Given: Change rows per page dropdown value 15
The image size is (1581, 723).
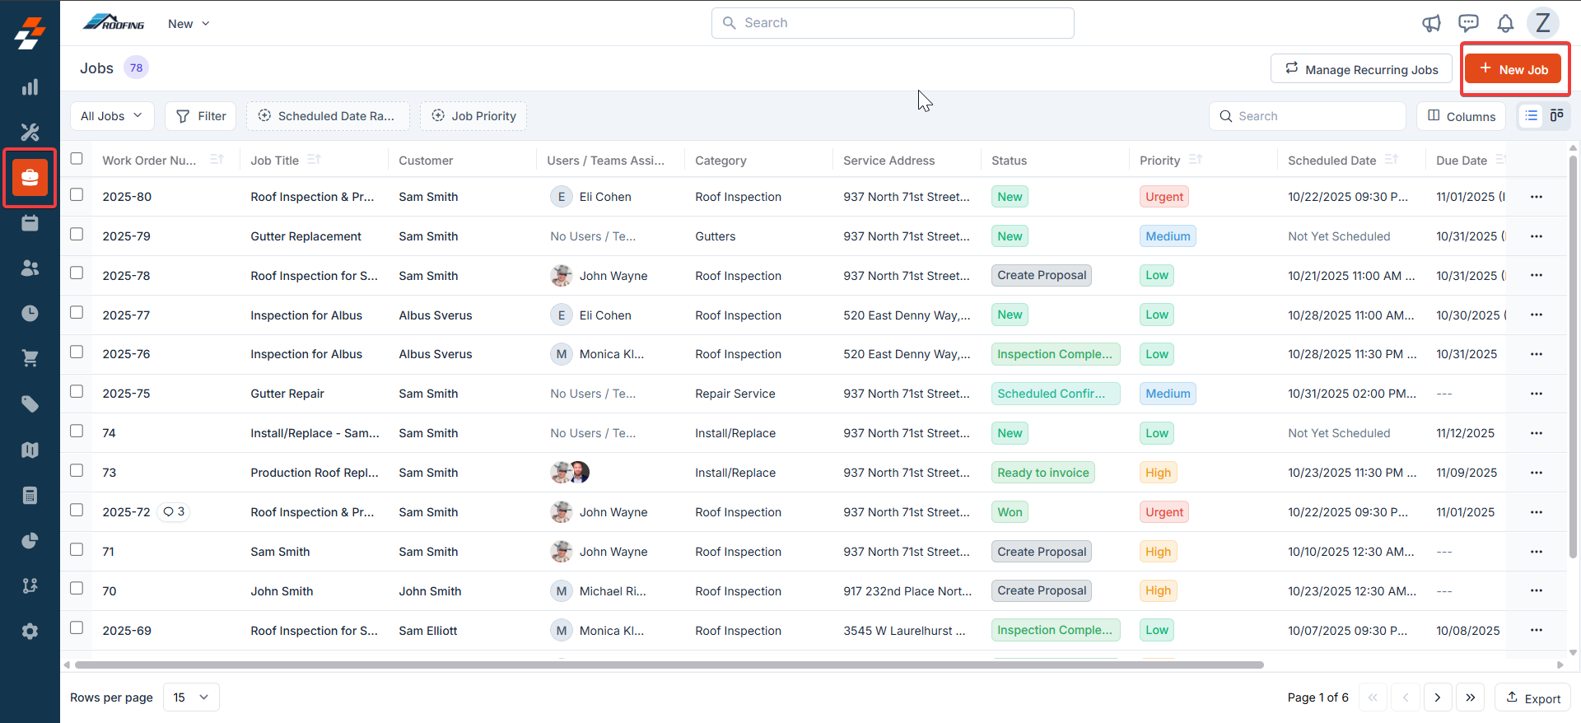Looking at the screenshot, I should [191, 697].
